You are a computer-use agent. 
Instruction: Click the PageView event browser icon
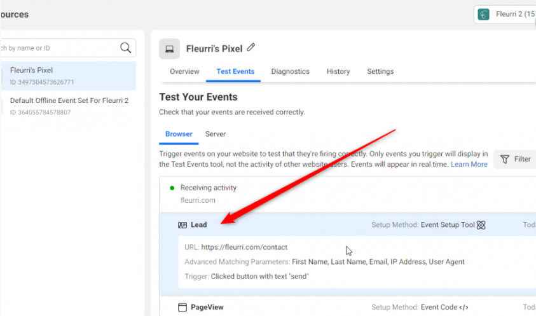(182, 307)
